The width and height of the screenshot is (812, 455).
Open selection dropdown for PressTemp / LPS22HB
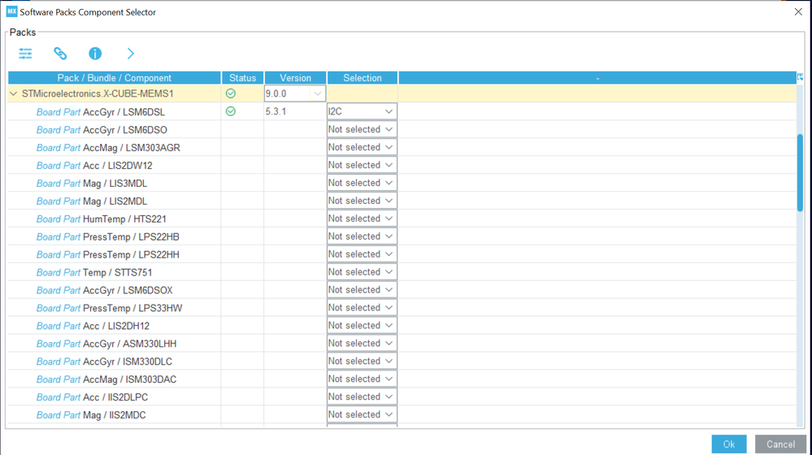(362, 236)
